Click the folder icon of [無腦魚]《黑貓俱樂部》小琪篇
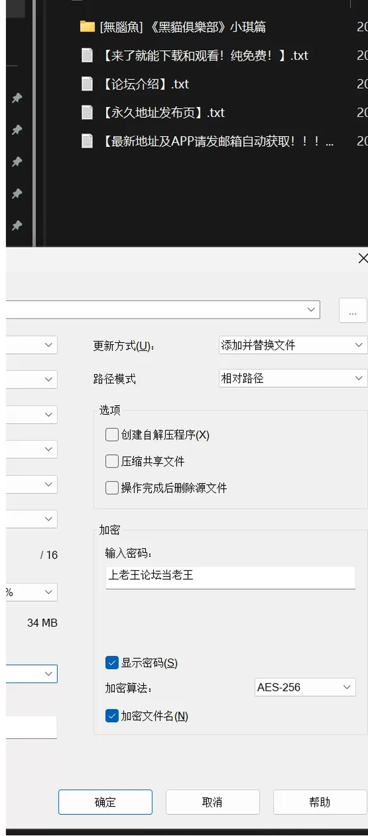This screenshot has height=836, width=368. (87, 27)
